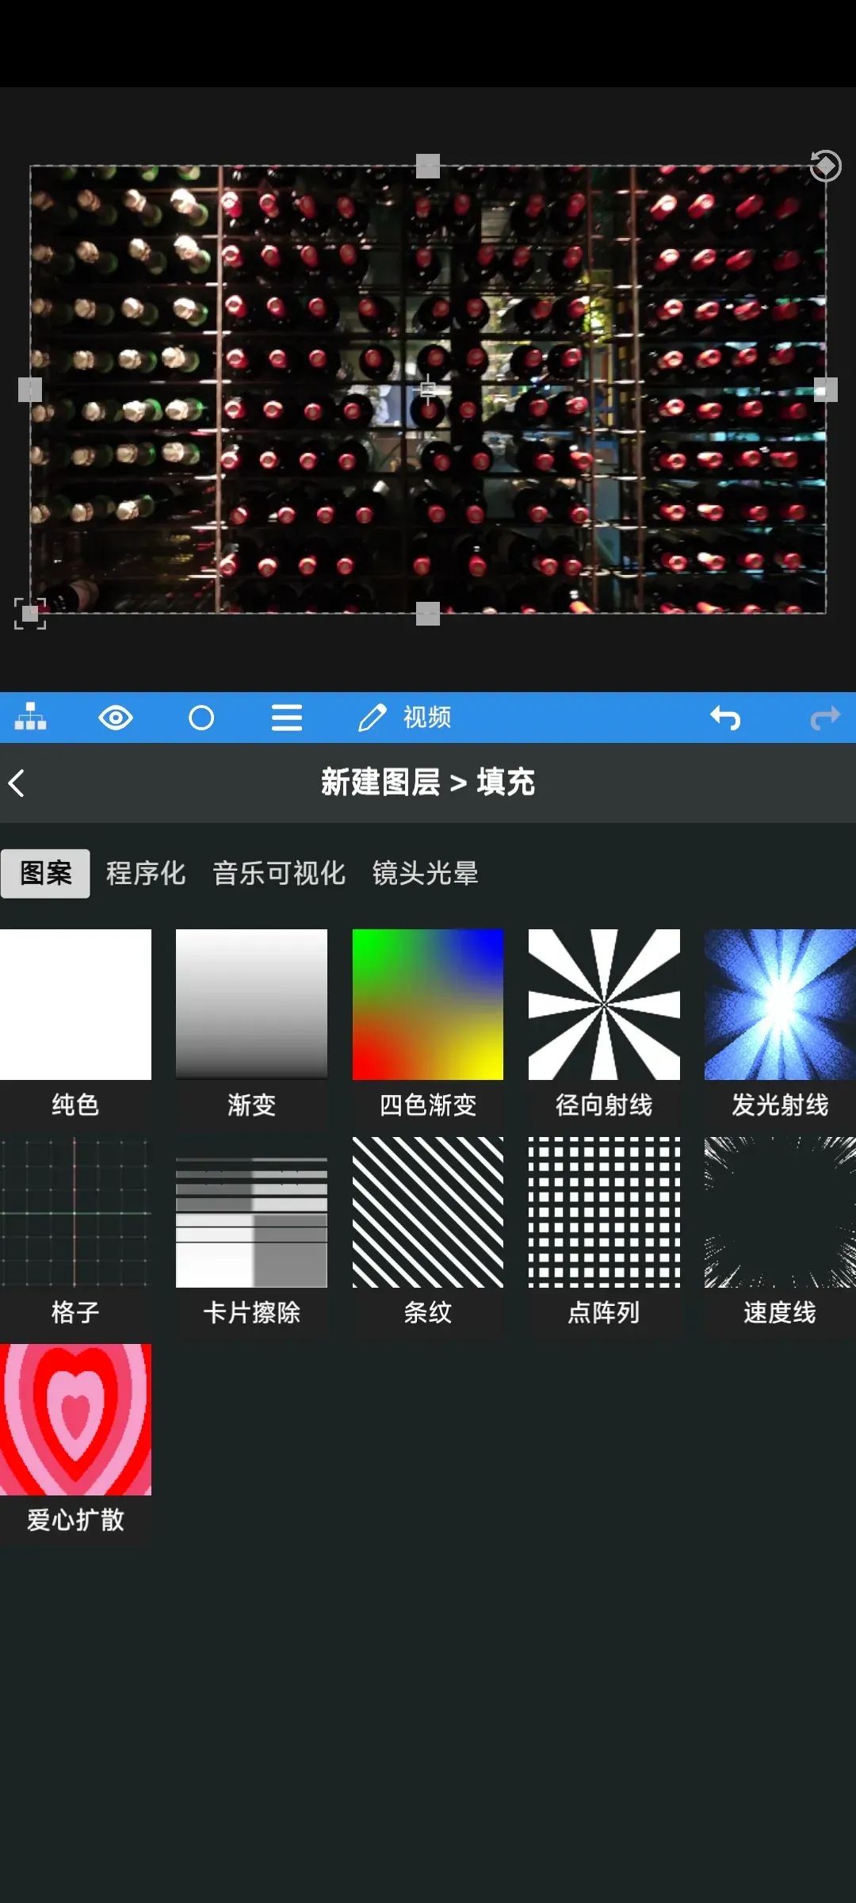
Task: Choose the 发光射线 glowing rays fill
Action: click(x=780, y=1028)
